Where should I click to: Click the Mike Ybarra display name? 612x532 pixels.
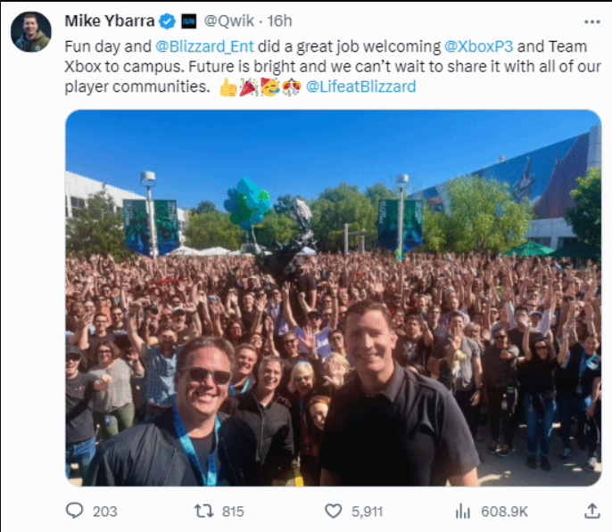(x=109, y=21)
